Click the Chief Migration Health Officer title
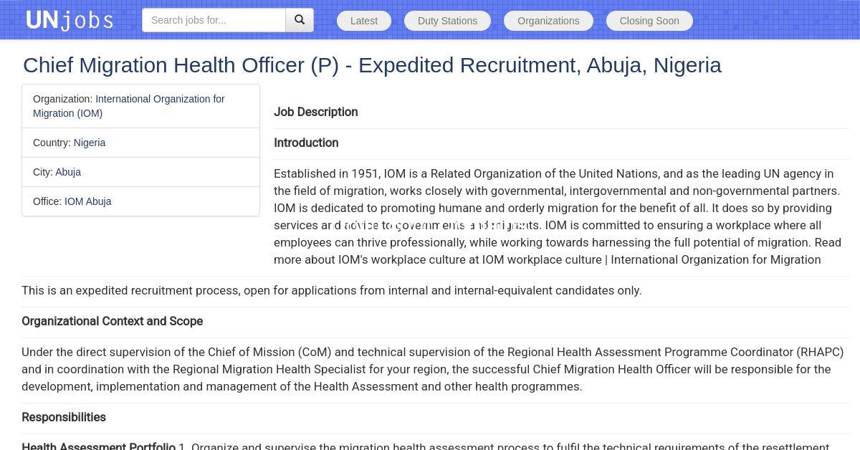The height and width of the screenshot is (450, 860). pyautogui.click(x=372, y=65)
